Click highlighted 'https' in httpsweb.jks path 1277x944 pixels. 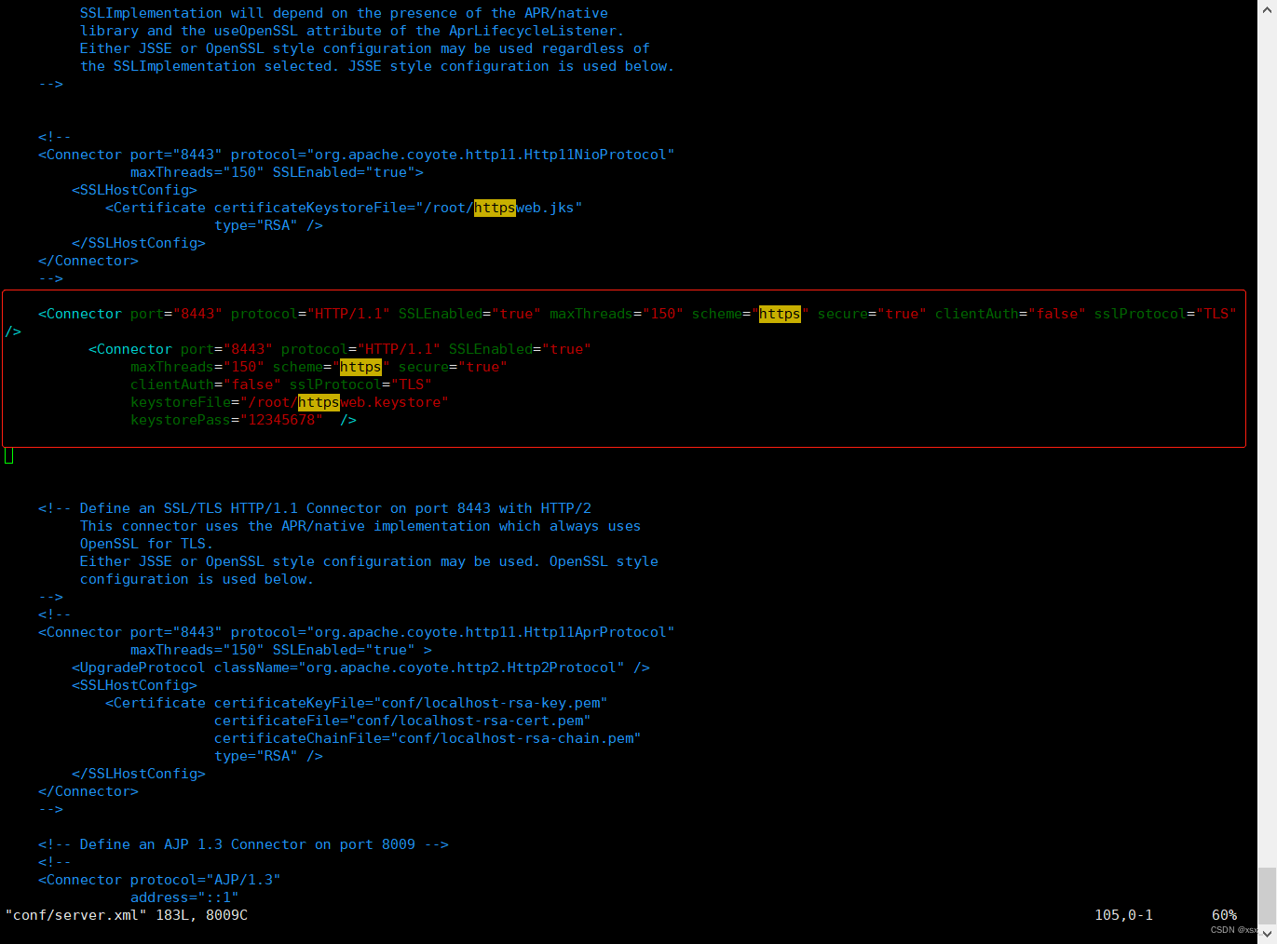(x=495, y=208)
